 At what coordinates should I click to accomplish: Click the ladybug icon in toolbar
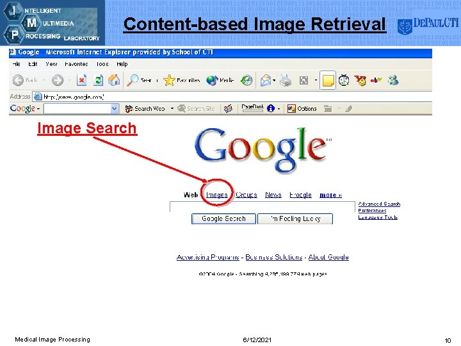pyautogui.click(x=344, y=80)
